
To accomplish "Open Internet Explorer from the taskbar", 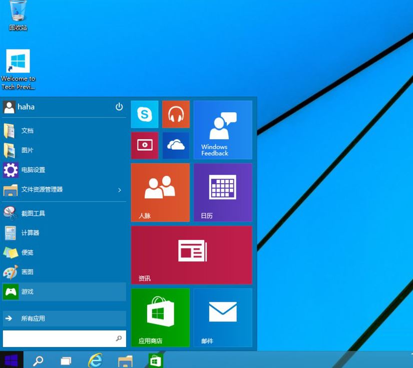I will (x=95, y=360).
